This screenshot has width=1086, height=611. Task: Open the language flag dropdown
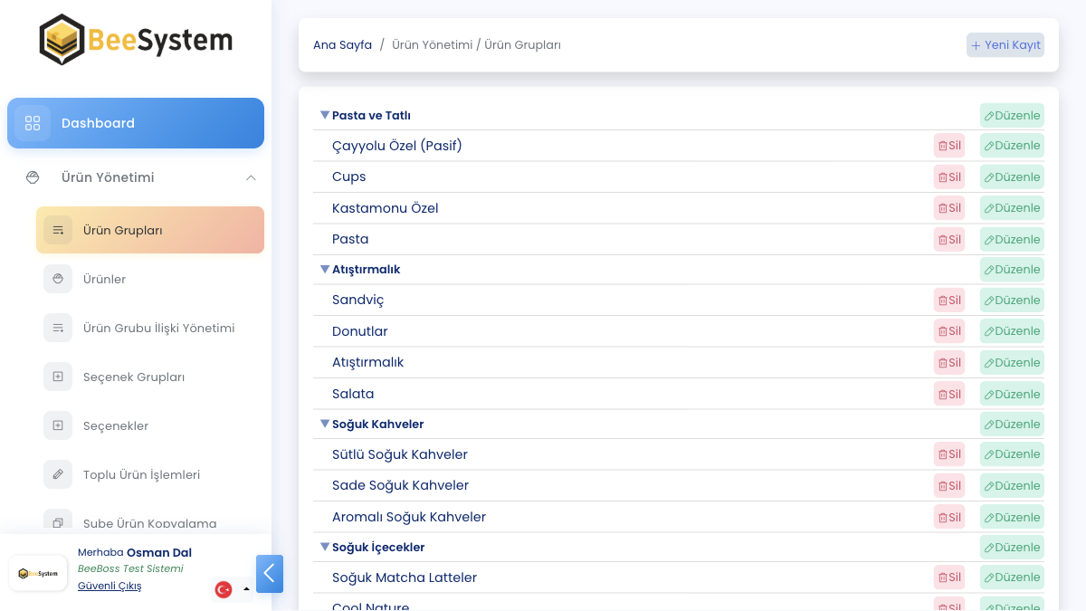tap(233, 589)
